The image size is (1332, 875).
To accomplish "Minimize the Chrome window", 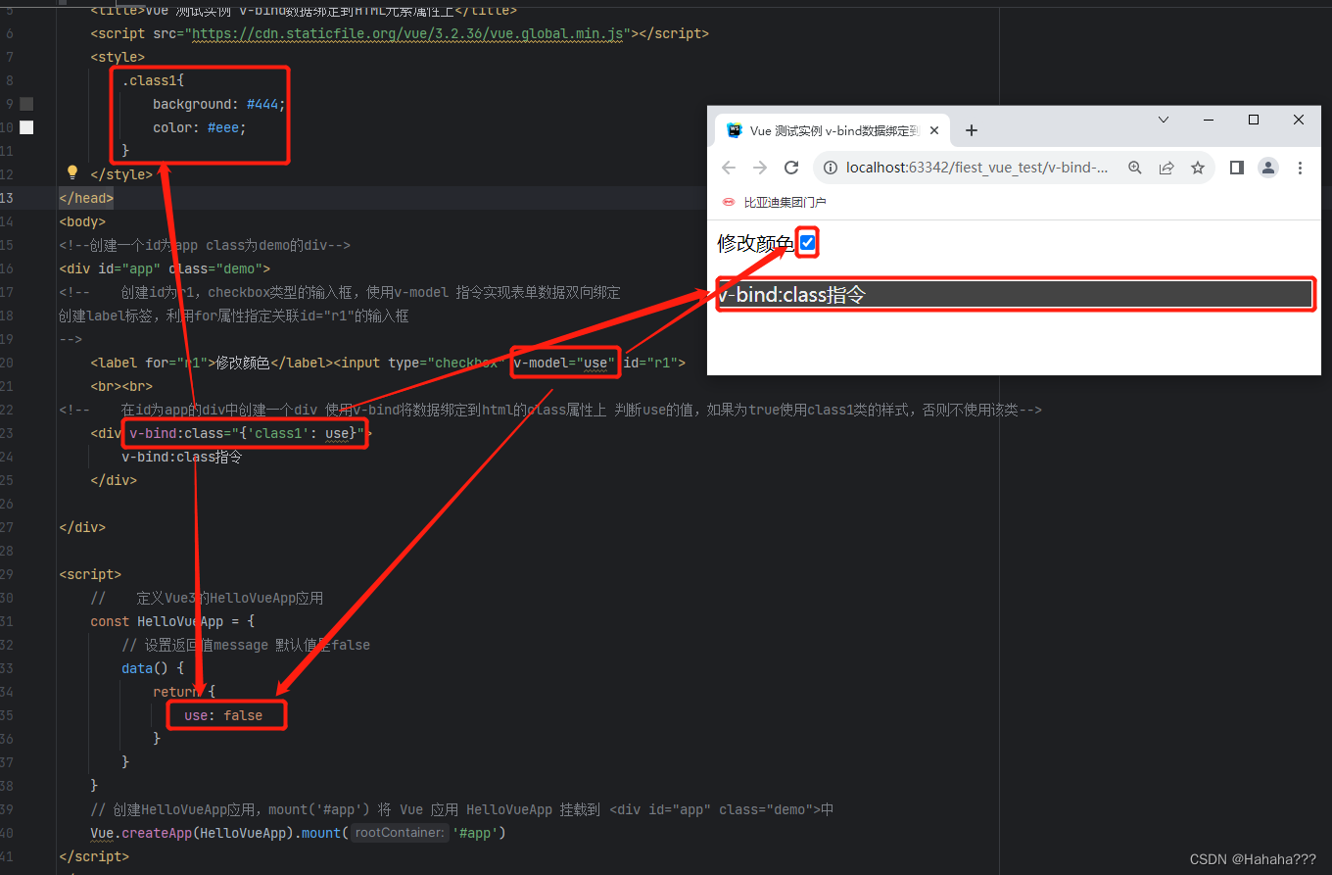I will click(x=1208, y=120).
